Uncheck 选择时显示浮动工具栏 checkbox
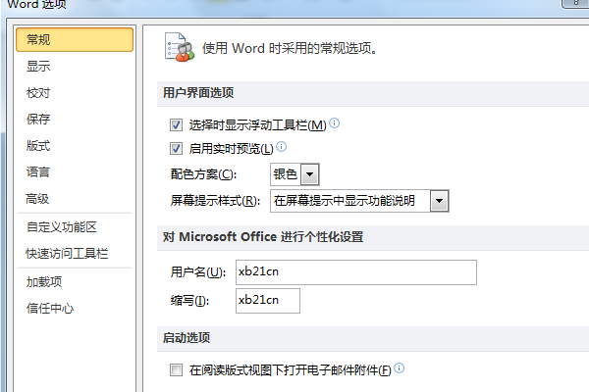Viewport: 589px width, 392px height. (176, 124)
